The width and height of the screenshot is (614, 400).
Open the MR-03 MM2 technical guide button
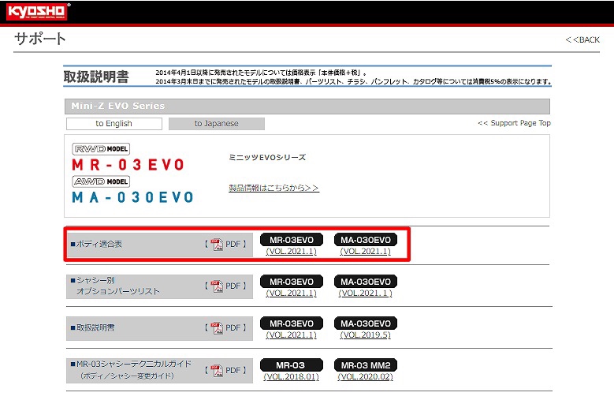point(366,365)
